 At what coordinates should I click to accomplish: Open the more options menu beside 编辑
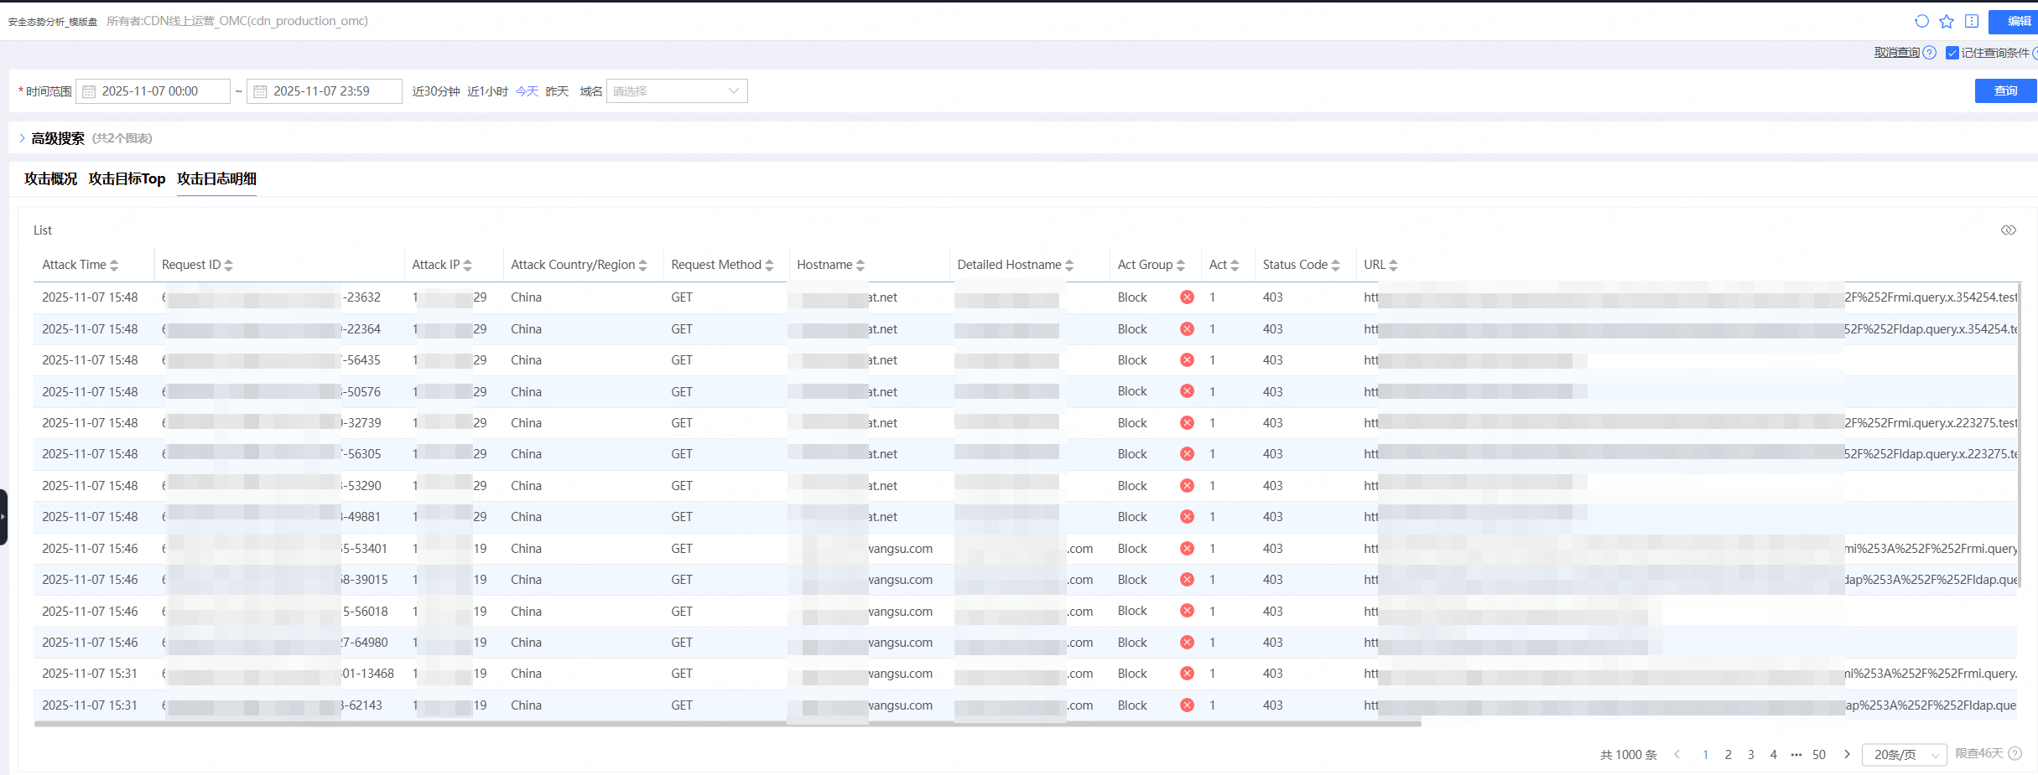(x=1971, y=22)
